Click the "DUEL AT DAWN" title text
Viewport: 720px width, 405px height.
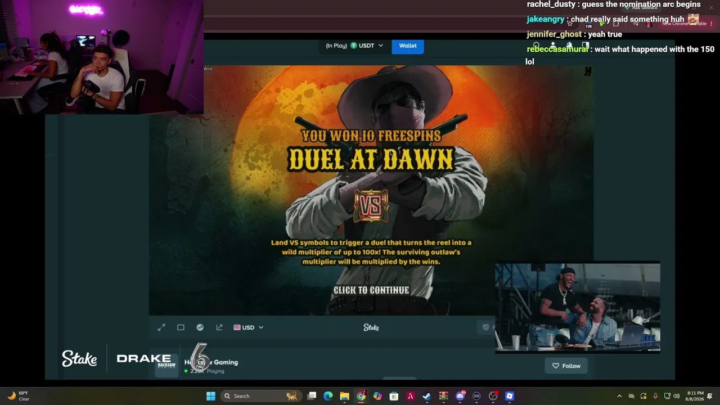[x=371, y=159]
